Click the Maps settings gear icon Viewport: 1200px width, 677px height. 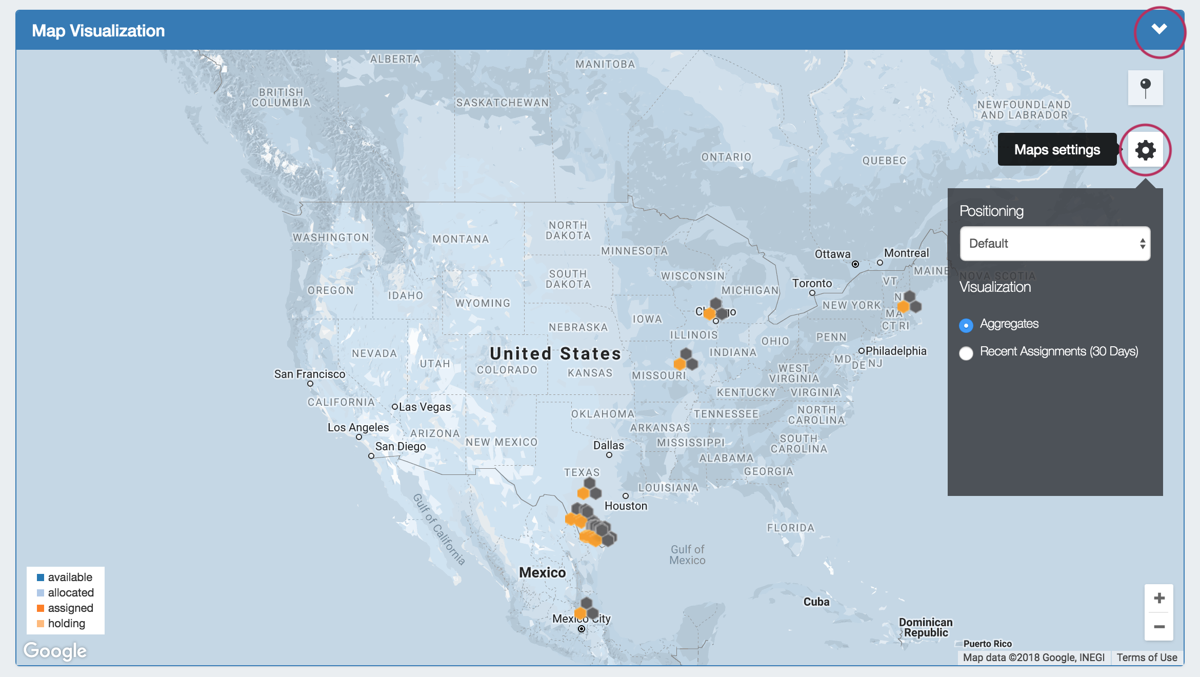pyautogui.click(x=1145, y=150)
